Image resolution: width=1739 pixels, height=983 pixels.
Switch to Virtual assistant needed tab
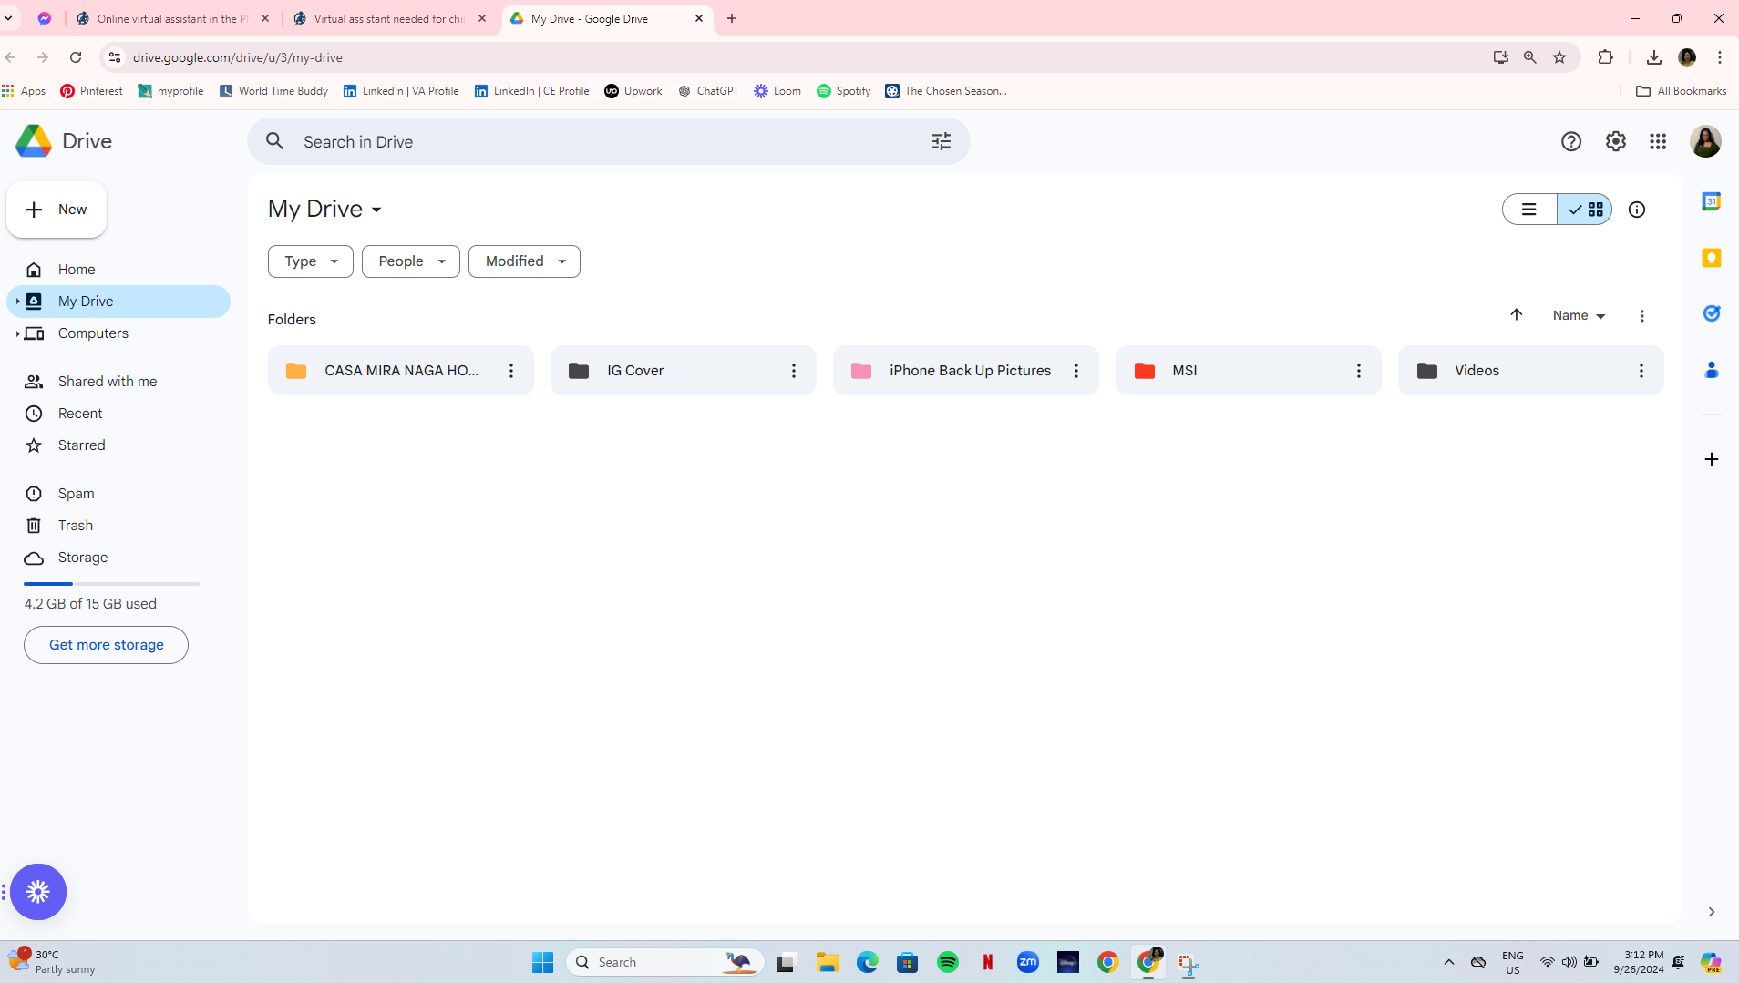(390, 18)
